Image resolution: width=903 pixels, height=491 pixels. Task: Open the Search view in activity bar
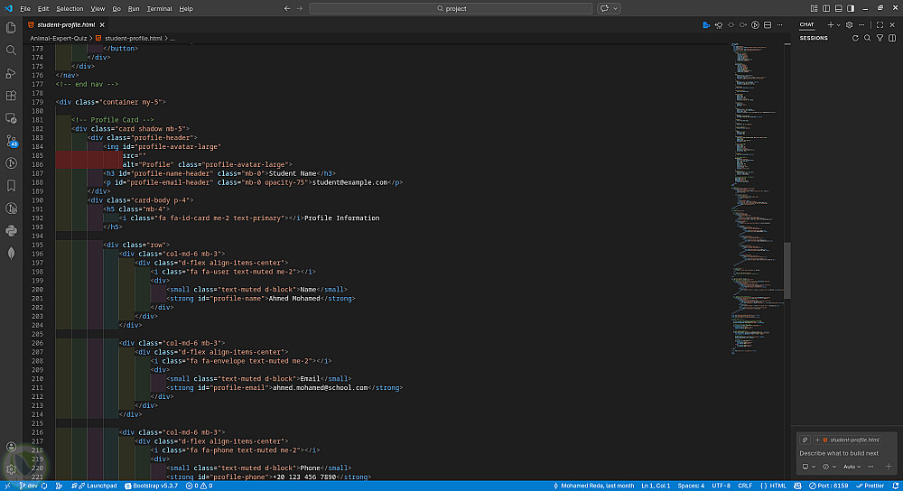[11, 51]
